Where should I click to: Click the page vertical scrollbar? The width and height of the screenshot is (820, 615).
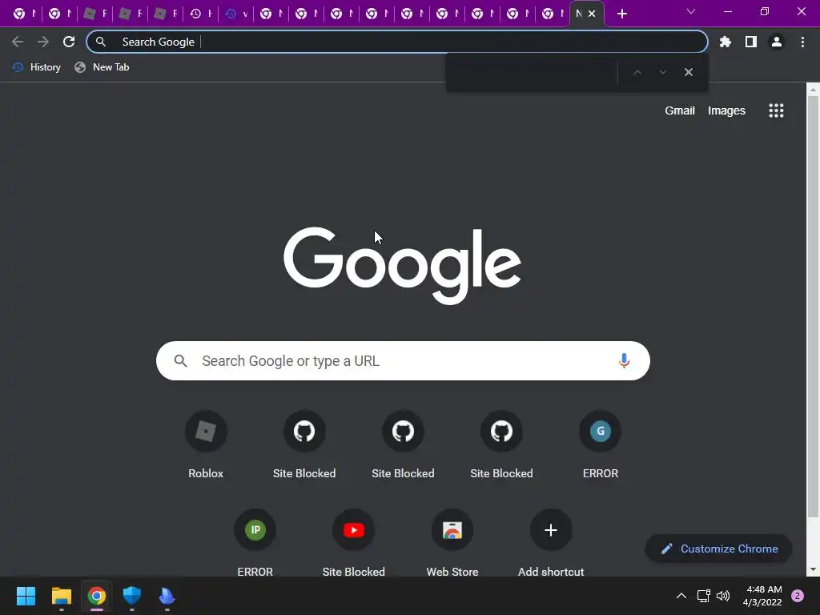[x=813, y=308]
